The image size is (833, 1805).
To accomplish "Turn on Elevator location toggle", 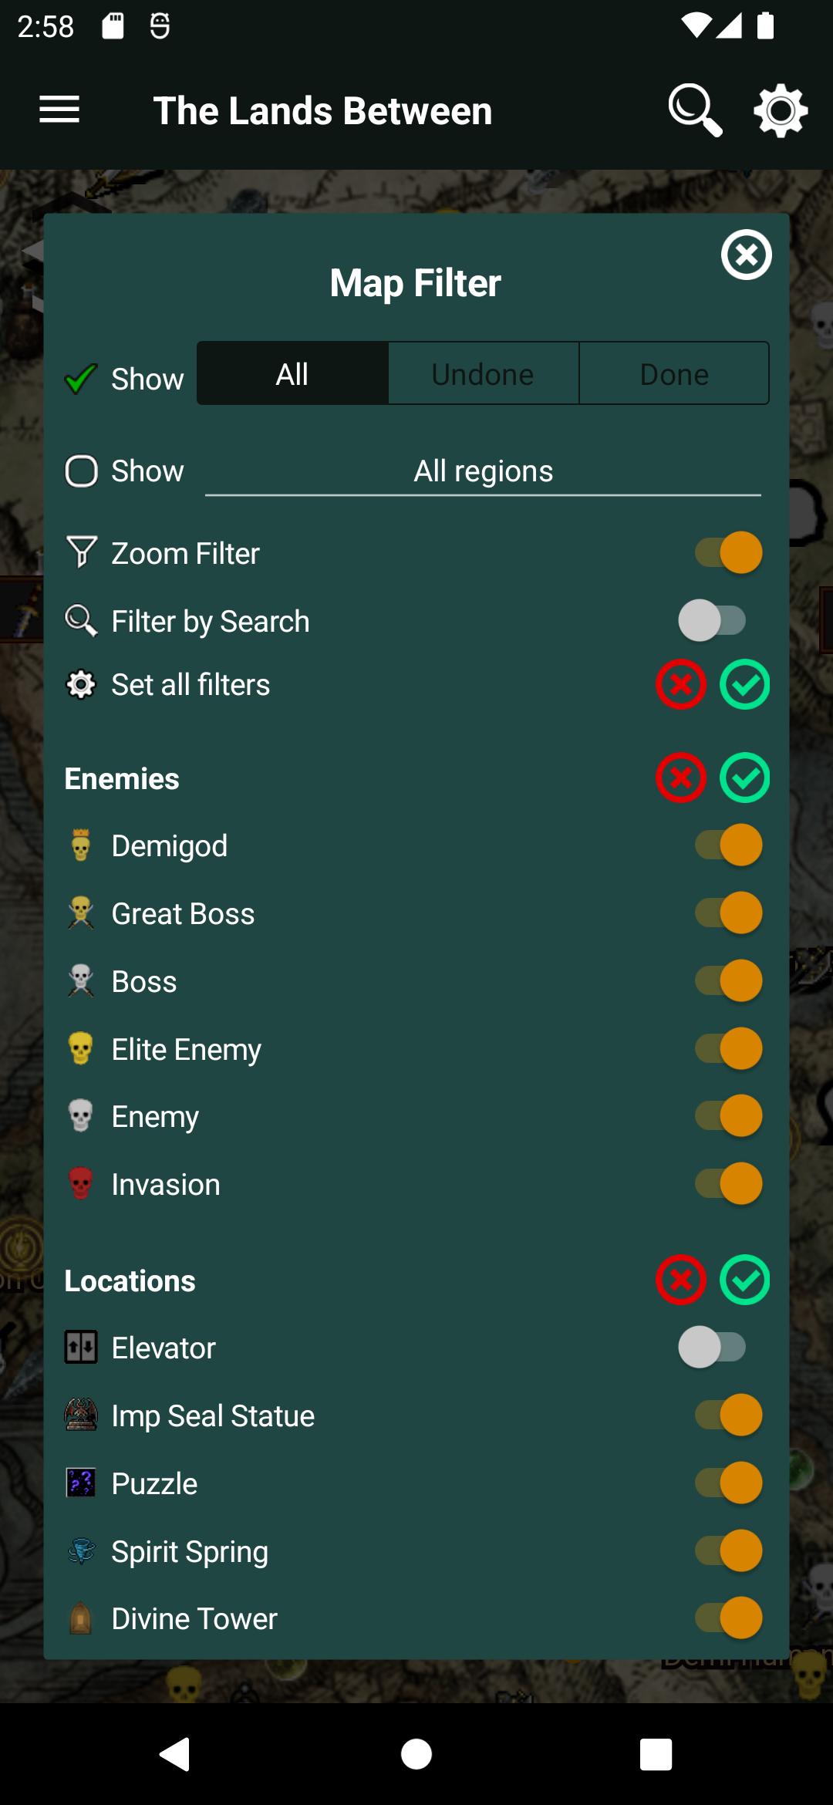I will pos(712,1347).
